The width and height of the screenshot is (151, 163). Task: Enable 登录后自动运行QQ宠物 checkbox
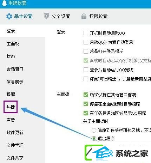coord(86,70)
